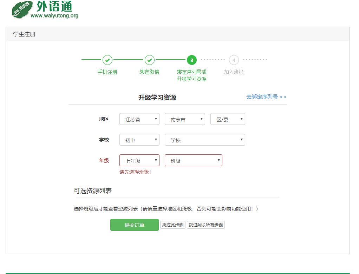359x274 pixels.
Task: Click the 选择班级后才能查看资源列表 notice text
Action: click(166, 209)
